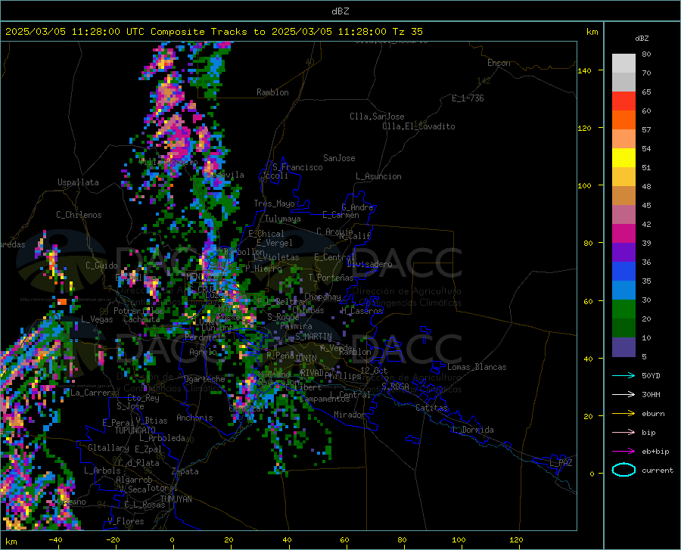Click the '30HM' legend label
The width and height of the screenshot is (681, 550).
click(x=651, y=394)
